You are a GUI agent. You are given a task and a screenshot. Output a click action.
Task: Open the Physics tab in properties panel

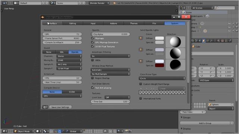230,41
